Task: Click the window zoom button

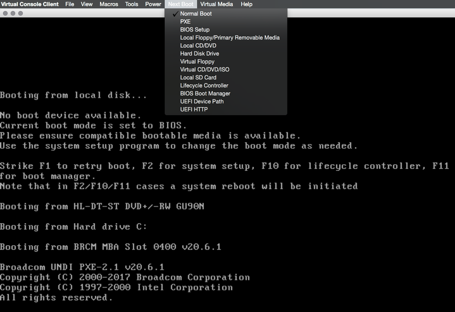Action: 21,13
